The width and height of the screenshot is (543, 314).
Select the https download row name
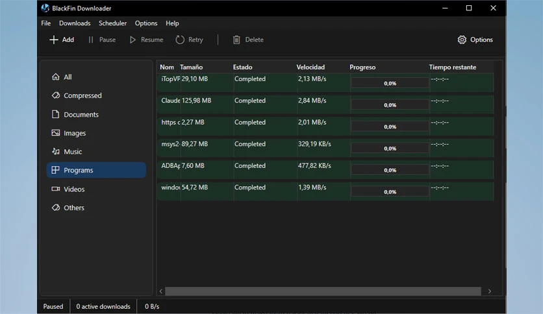[170, 123]
